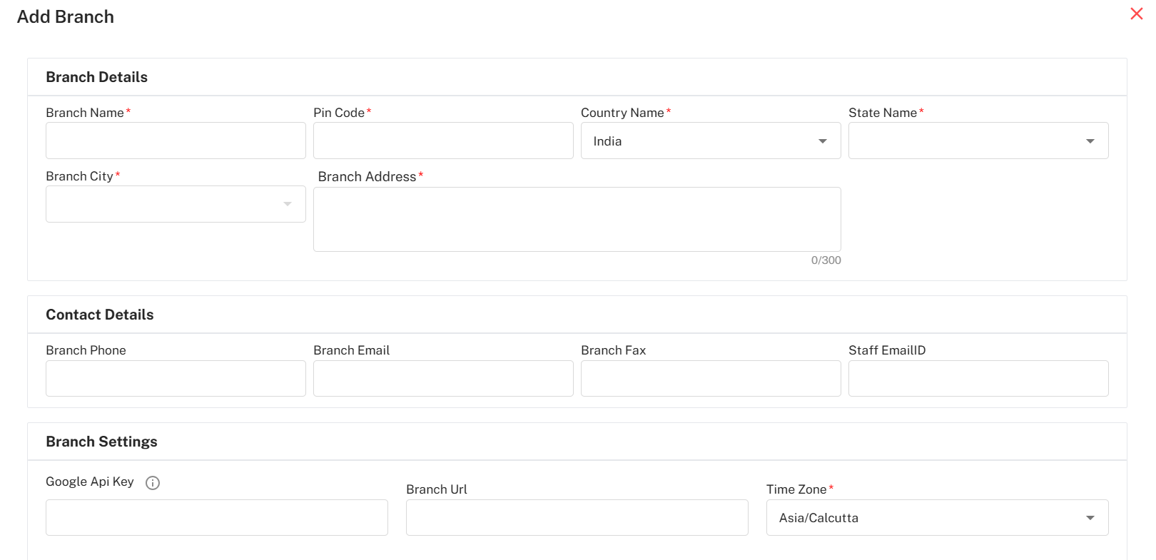Focus the Pin Code field
The image size is (1156, 560).
pyautogui.click(x=443, y=141)
